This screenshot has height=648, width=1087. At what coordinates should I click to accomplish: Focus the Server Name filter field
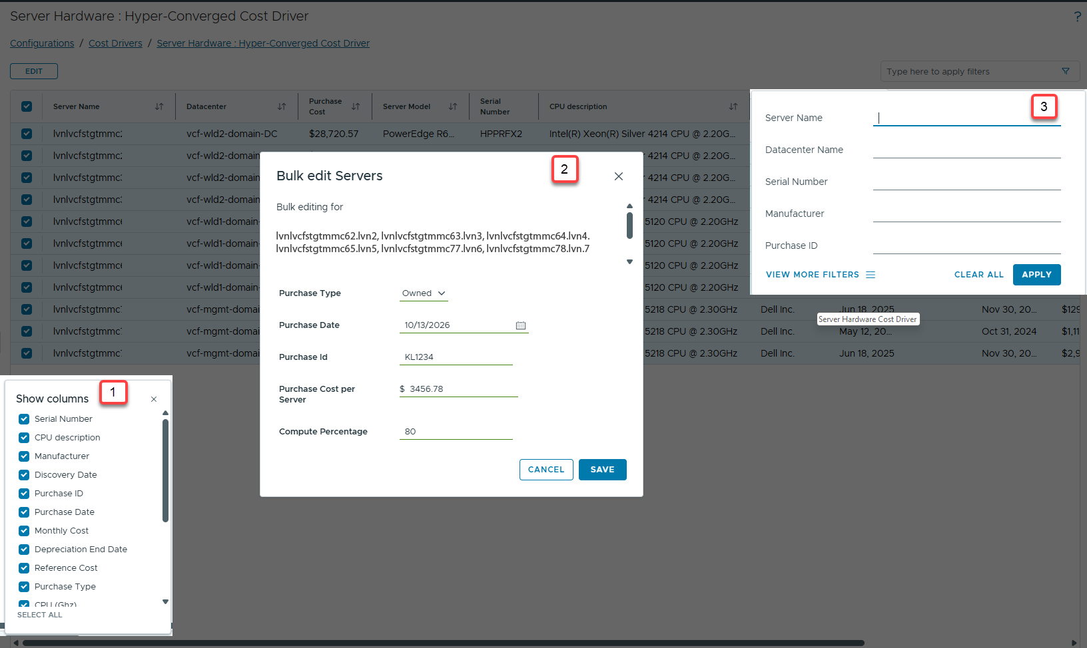(966, 118)
